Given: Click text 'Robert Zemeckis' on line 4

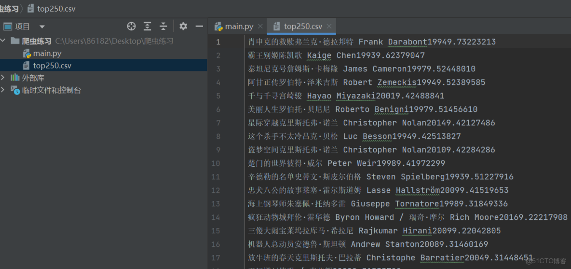Looking at the screenshot, I should 380,82.
